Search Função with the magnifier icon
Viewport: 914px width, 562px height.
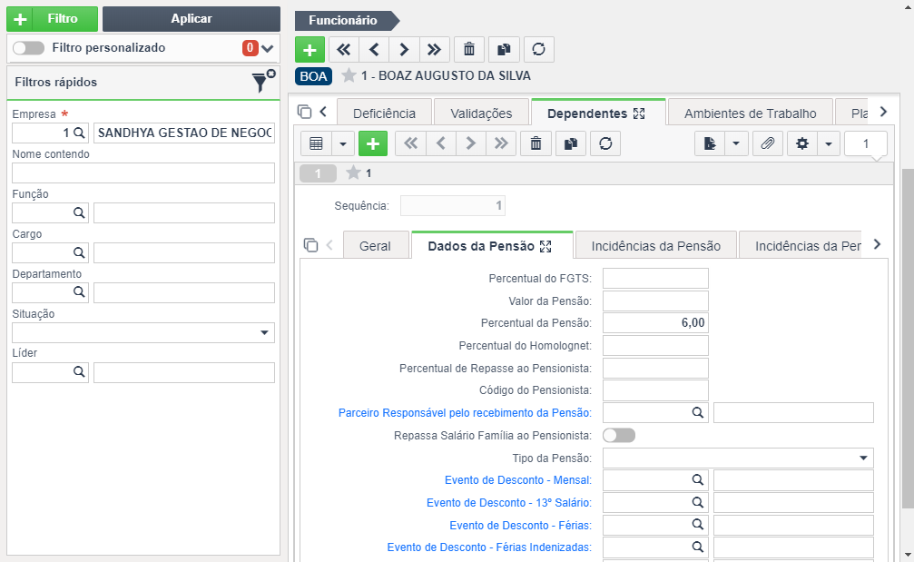click(x=79, y=212)
